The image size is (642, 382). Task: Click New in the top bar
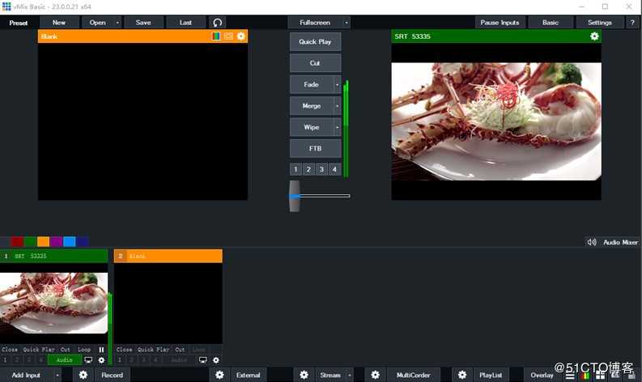coord(59,23)
